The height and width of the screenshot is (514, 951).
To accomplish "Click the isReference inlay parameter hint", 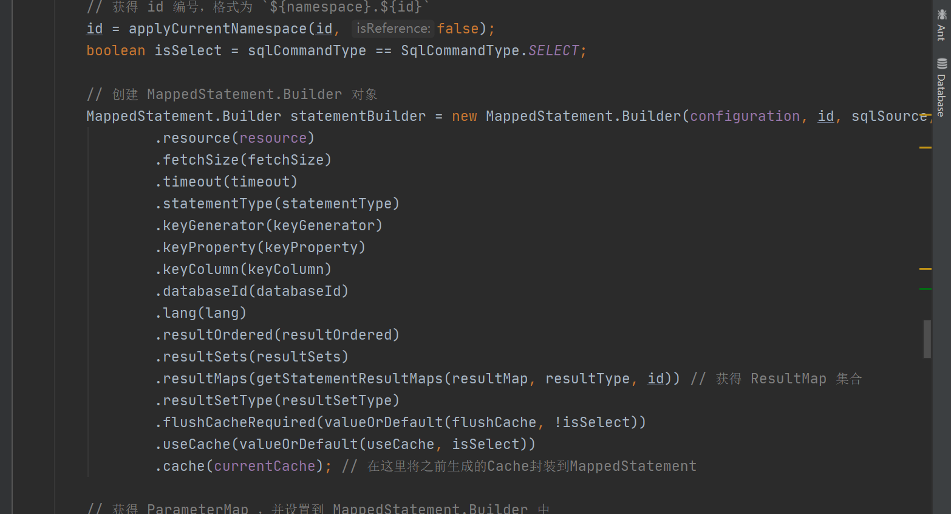I will pyautogui.click(x=393, y=29).
